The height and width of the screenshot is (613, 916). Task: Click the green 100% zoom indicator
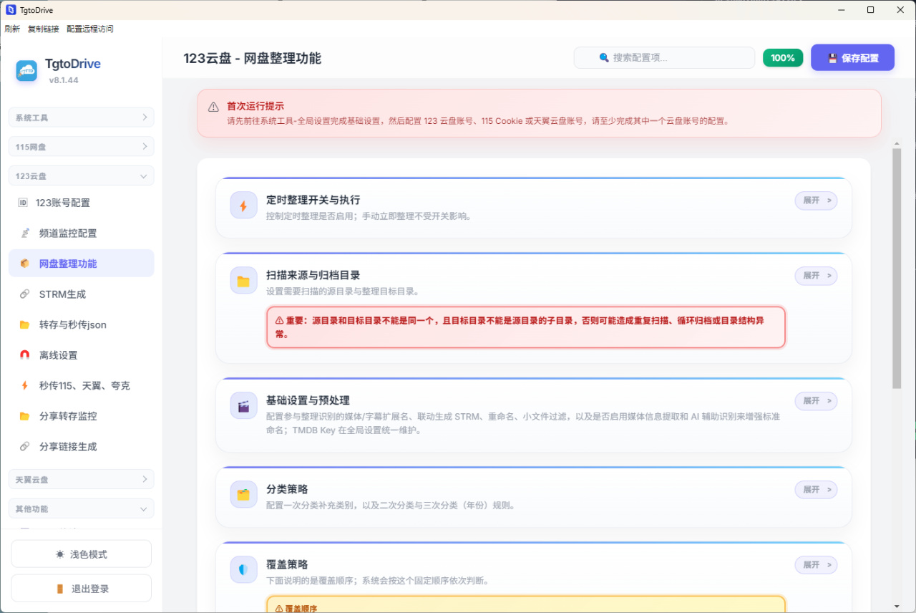coord(783,58)
